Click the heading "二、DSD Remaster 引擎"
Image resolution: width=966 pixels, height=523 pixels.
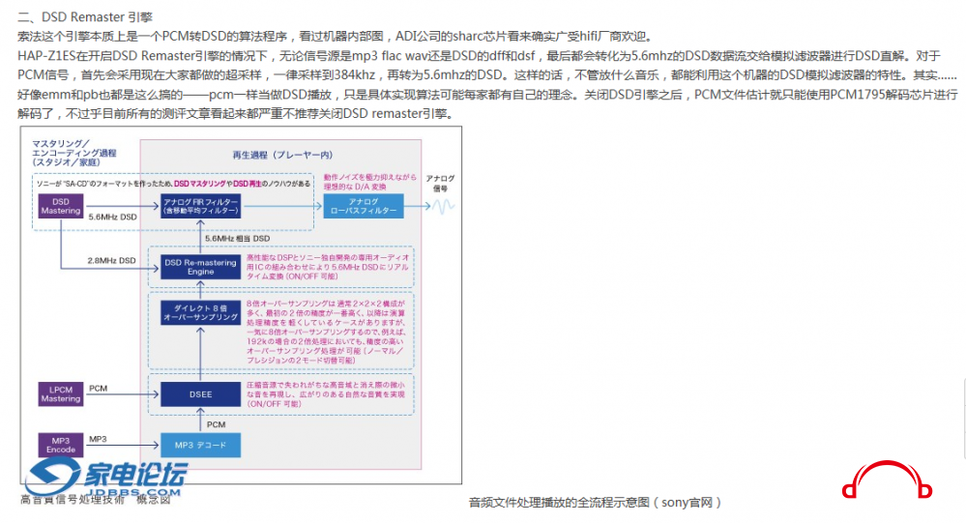85,16
